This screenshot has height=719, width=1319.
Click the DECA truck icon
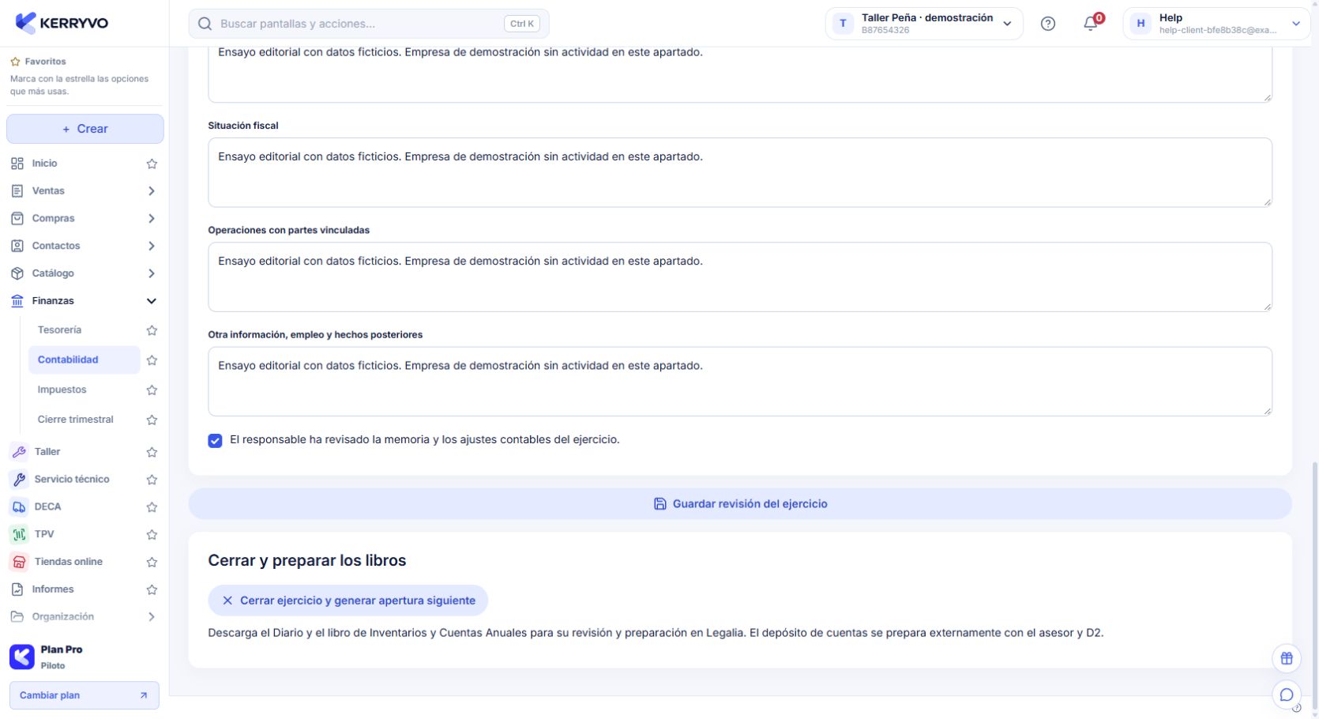[18, 507]
